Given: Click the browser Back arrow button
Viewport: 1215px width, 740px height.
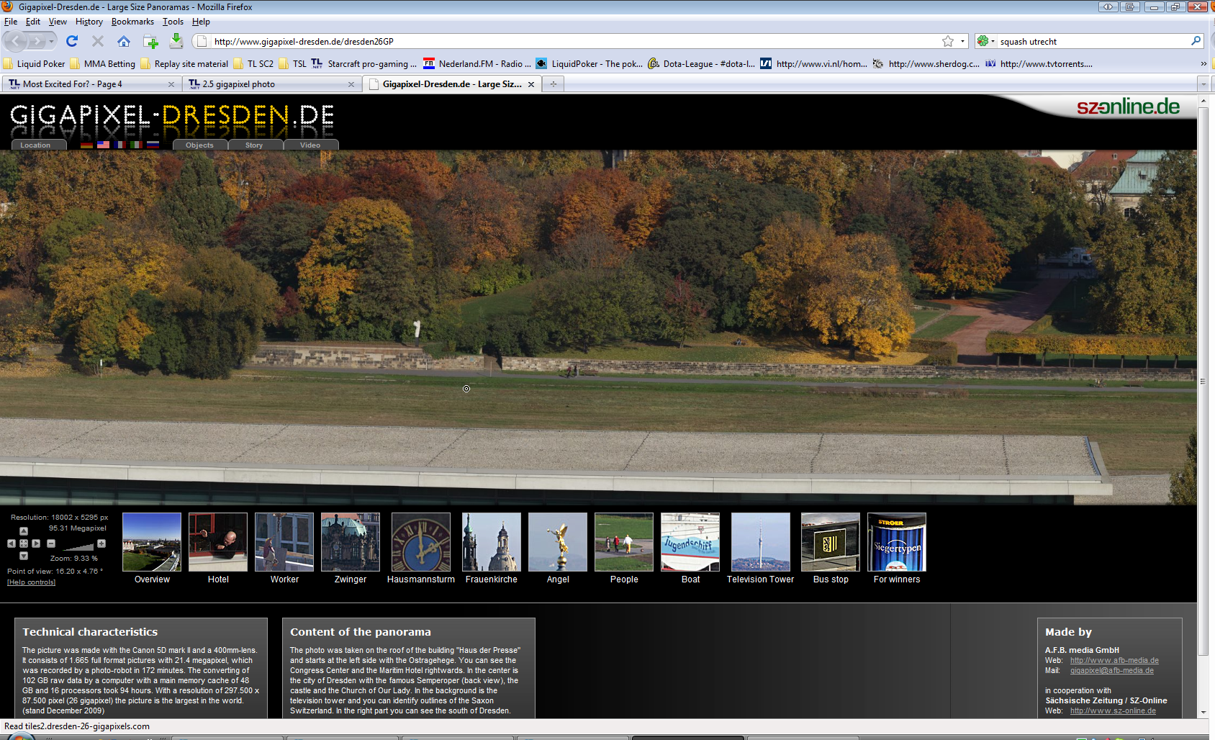Looking at the screenshot, I should coord(16,42).
